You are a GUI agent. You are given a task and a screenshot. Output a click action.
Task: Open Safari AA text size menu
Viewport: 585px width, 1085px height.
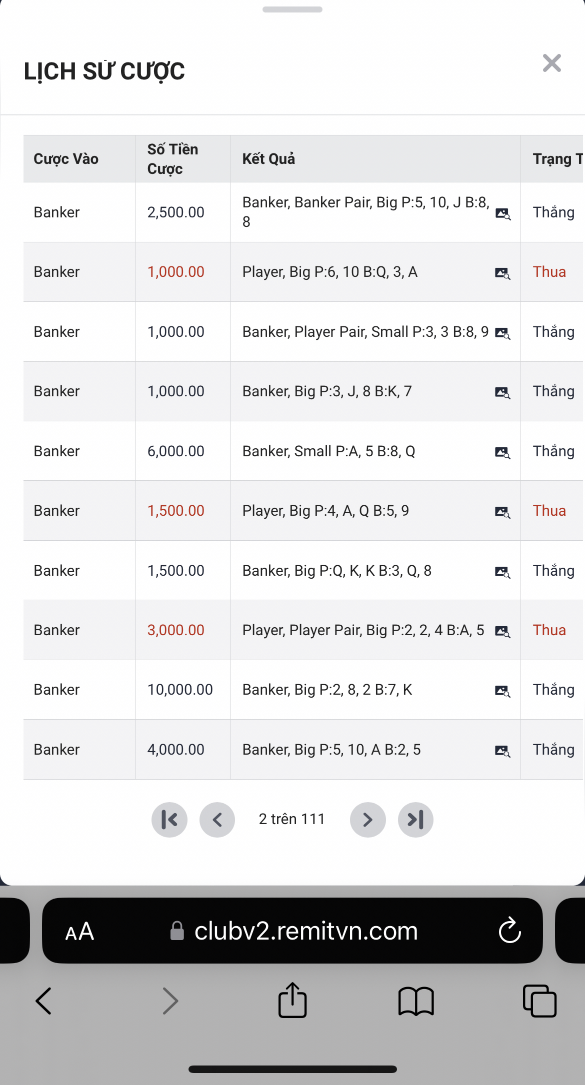pos(79,932)
